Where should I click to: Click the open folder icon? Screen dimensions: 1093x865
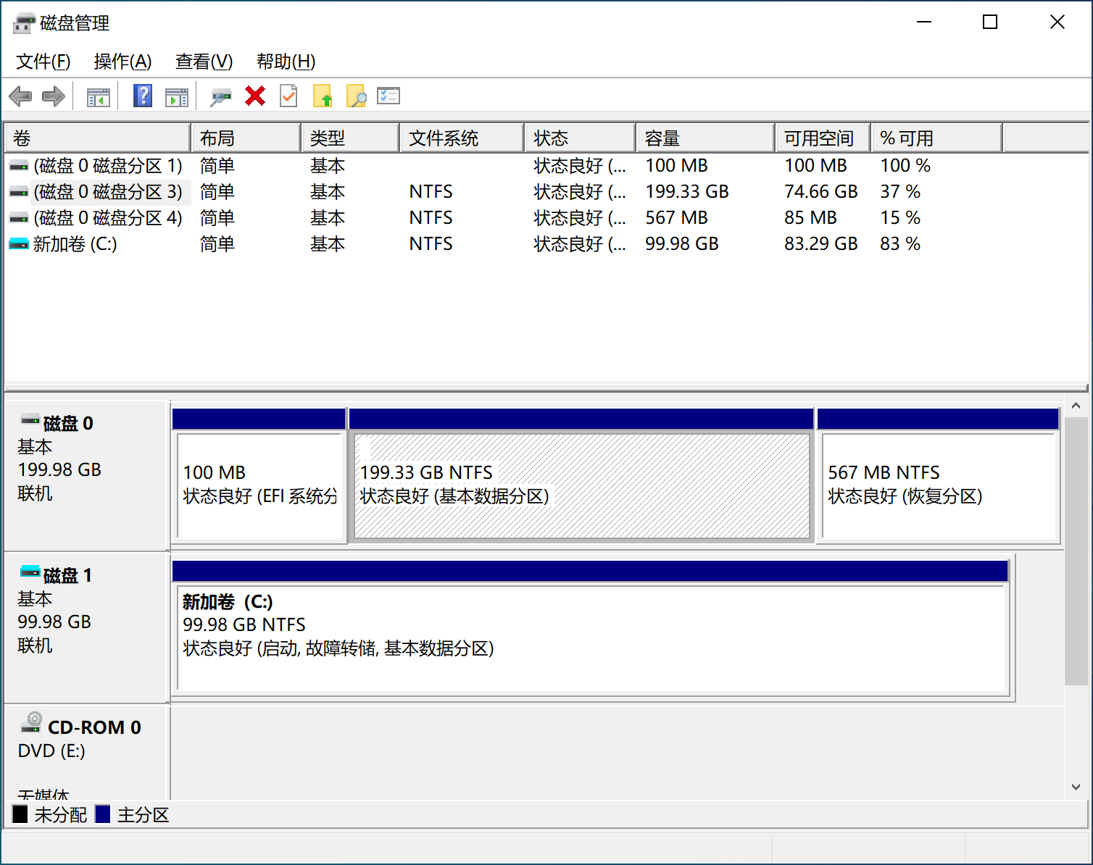pyautogui.click(x=323, y=96)
